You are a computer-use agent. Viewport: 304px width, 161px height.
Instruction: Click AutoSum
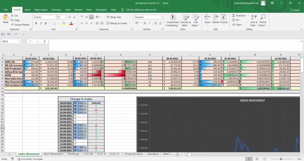tap(239, 15)
